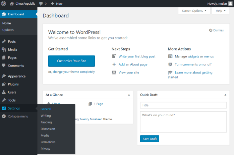234x155 pixels.
Task: Open General in the Settings submenu
Action: (x=46, y=109)
